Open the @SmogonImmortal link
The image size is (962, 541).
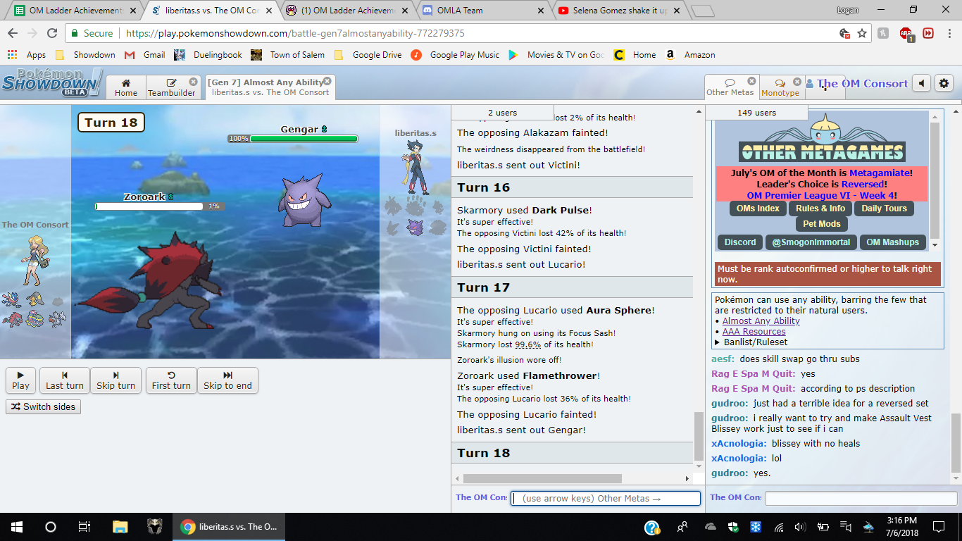click(811, 242)
